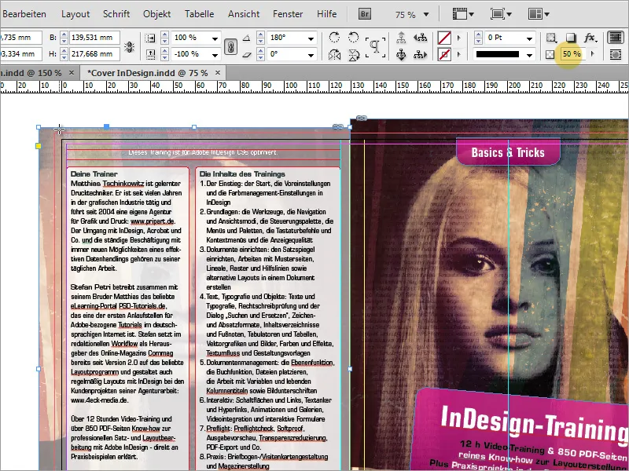
Task: Click apply effect to object icon
Action: [x=552, y=38]
